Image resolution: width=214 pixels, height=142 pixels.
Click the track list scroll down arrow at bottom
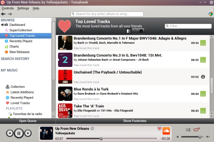212,116
